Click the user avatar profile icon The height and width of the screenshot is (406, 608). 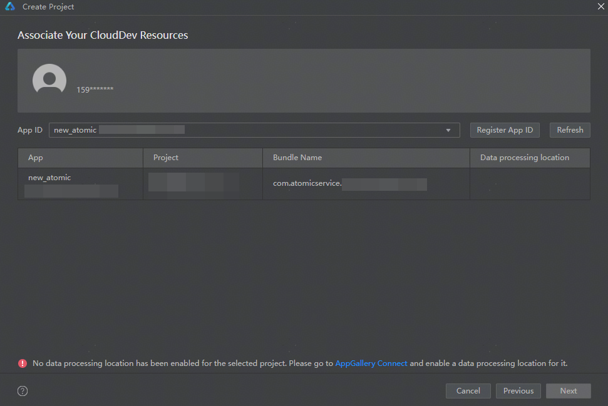49,80
